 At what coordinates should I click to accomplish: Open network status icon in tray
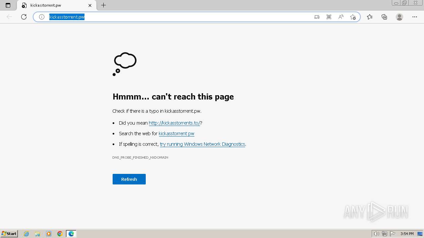385,234
